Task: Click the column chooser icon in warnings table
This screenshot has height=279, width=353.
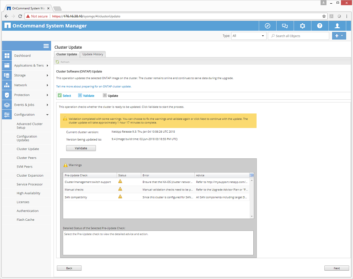Action: click(x=252, y=175)
